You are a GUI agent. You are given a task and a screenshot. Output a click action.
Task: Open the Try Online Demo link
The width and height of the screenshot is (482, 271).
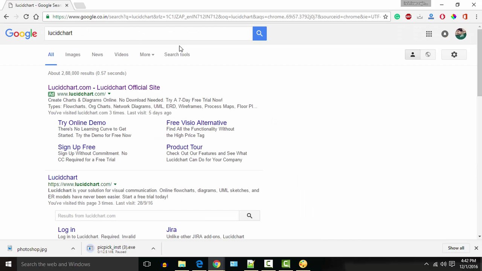pyautogui.click(x=82, y=123)
